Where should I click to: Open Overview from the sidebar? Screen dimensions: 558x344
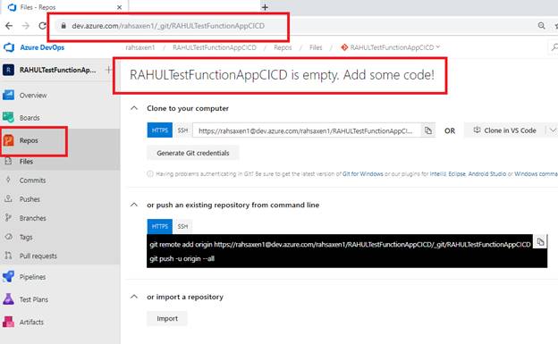[x=33, y=96]
